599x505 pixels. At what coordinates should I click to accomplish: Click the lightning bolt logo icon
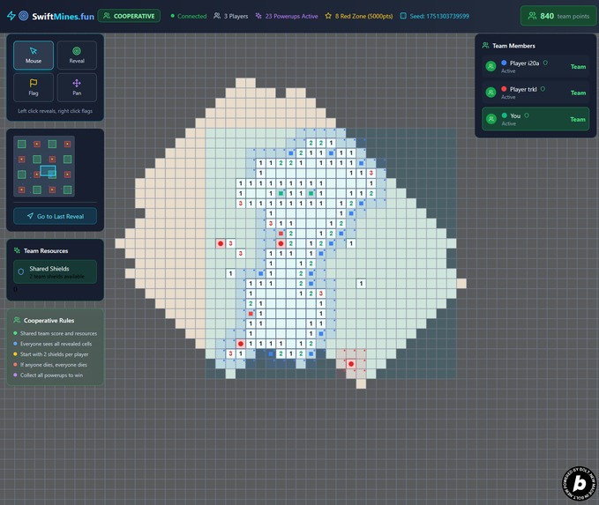(x=11, y=16)
